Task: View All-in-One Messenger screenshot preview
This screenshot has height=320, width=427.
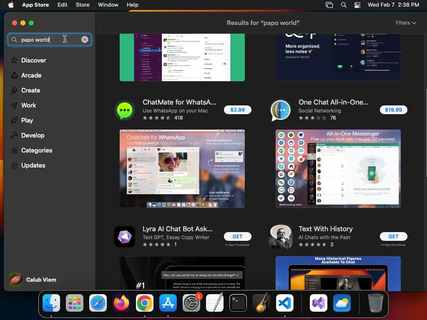Action: pyautogui.click(x=338, y=169)
